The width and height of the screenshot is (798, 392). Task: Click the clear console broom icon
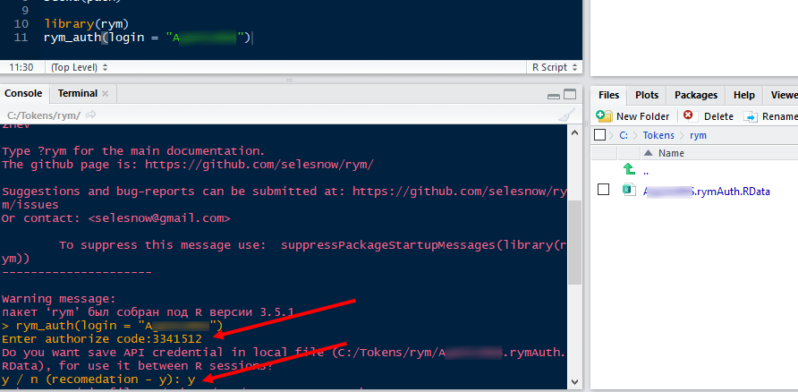click(x=566, y=115)
